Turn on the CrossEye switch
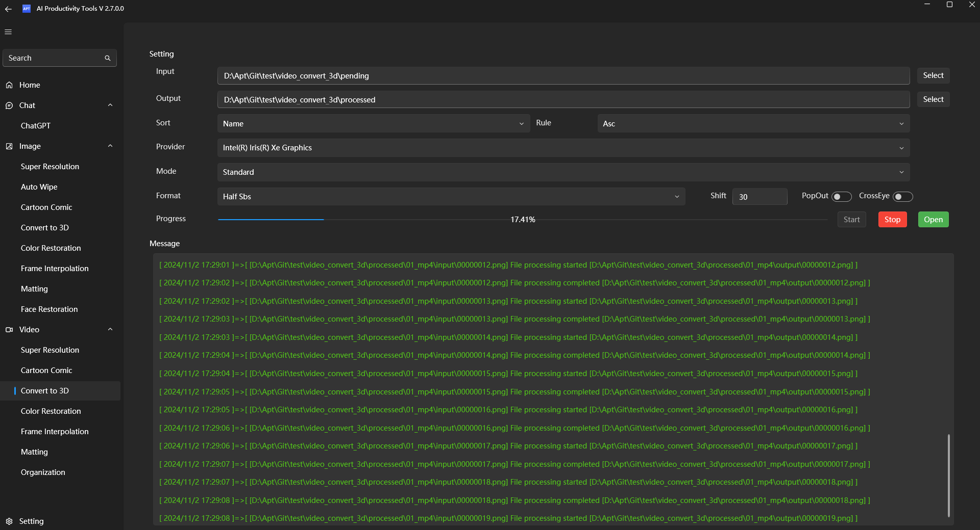This screenshot has height=530, width=980. coord(902,197)
